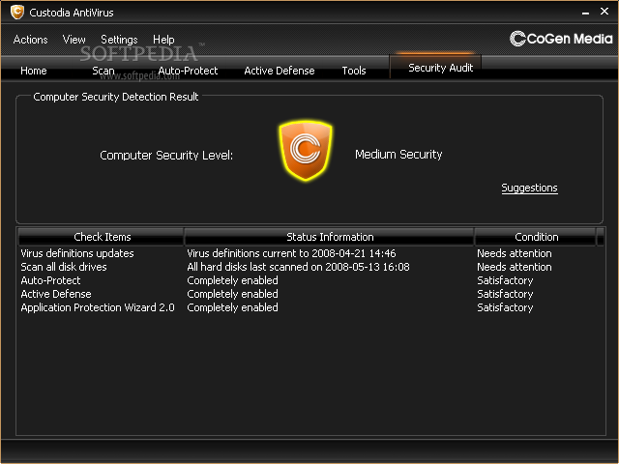
Task: Select the Application Protection Wizard 2.0 row
Action: point(97,307)
